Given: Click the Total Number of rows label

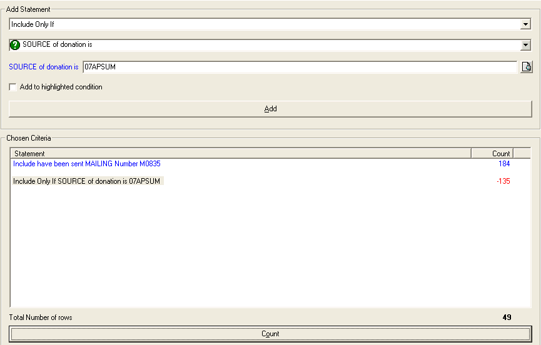Looking at the screenshot, I should tap(41, 317).
